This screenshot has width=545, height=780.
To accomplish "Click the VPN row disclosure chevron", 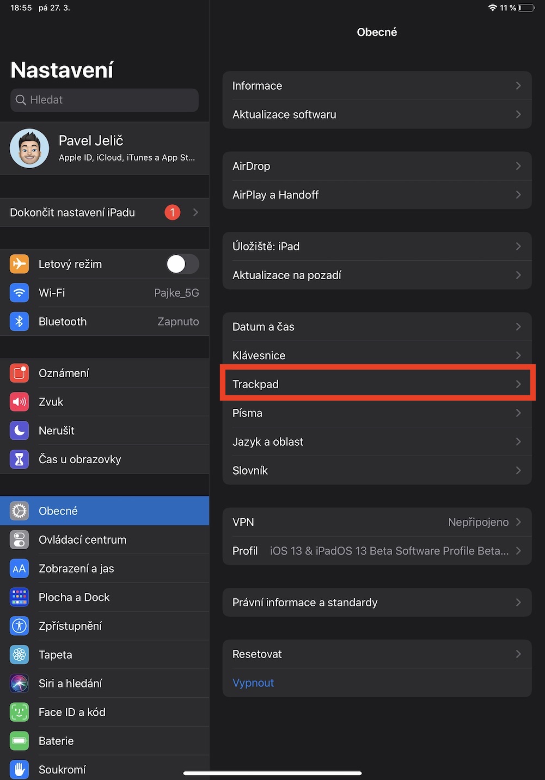I will (x=518, y=522).
